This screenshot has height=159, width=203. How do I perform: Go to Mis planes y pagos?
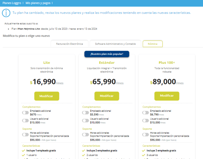point(38,3)
